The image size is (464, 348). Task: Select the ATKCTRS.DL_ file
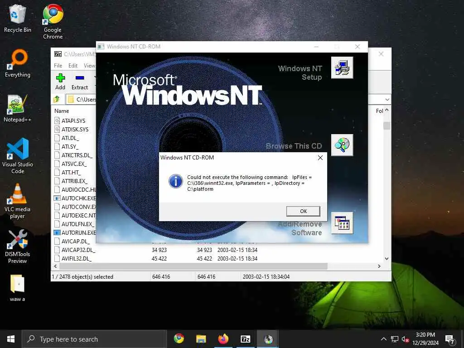coord(77,155)
